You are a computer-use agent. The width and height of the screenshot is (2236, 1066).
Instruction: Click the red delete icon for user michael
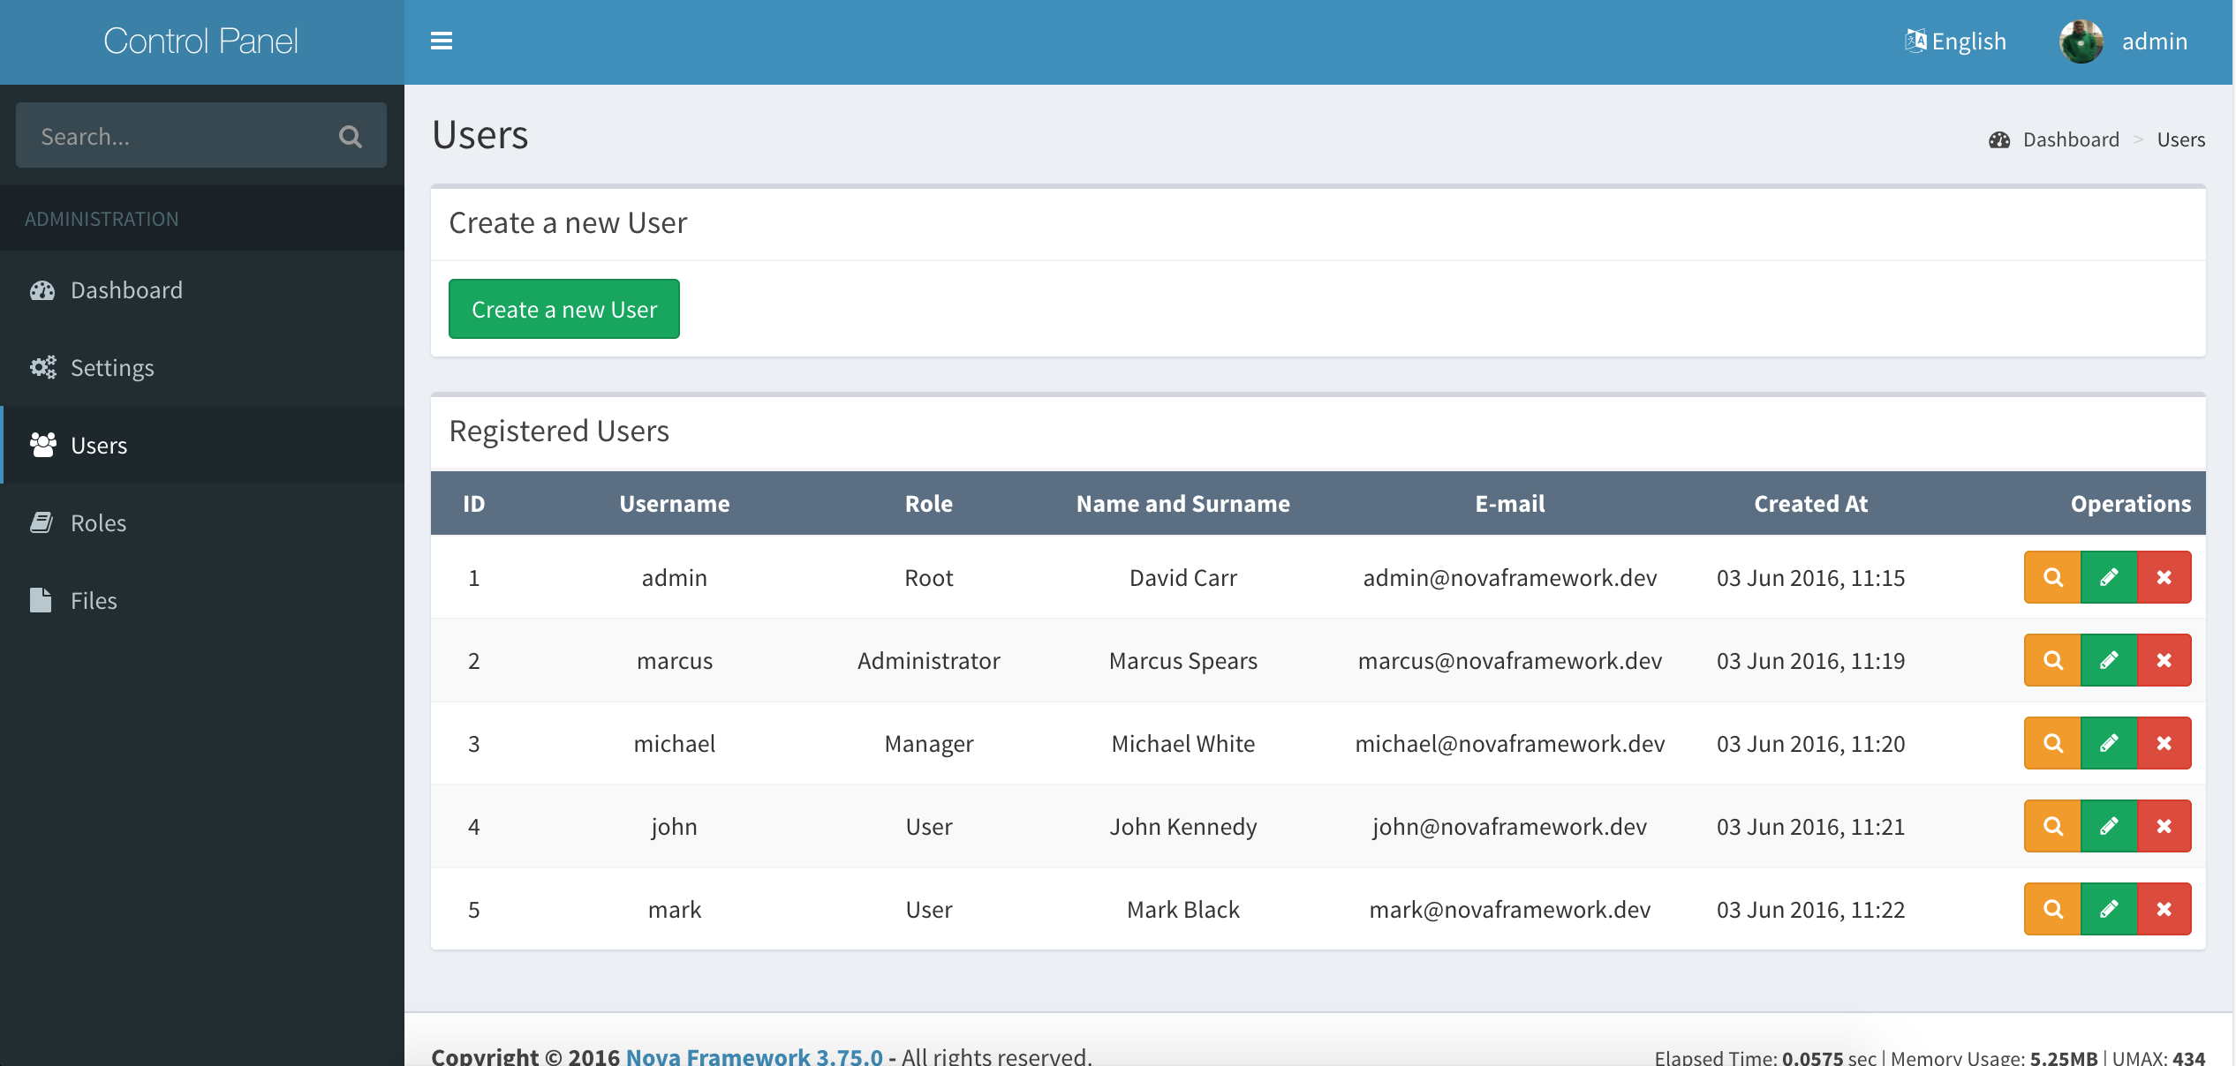(x=2164, y=742)
